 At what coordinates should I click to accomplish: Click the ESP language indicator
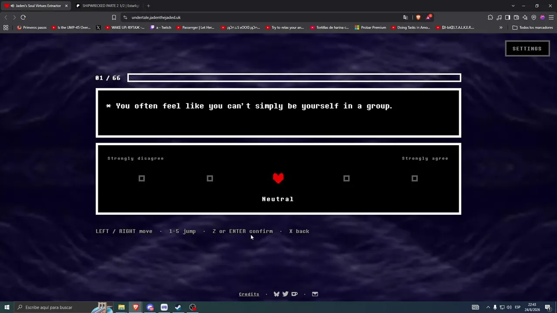517,307
